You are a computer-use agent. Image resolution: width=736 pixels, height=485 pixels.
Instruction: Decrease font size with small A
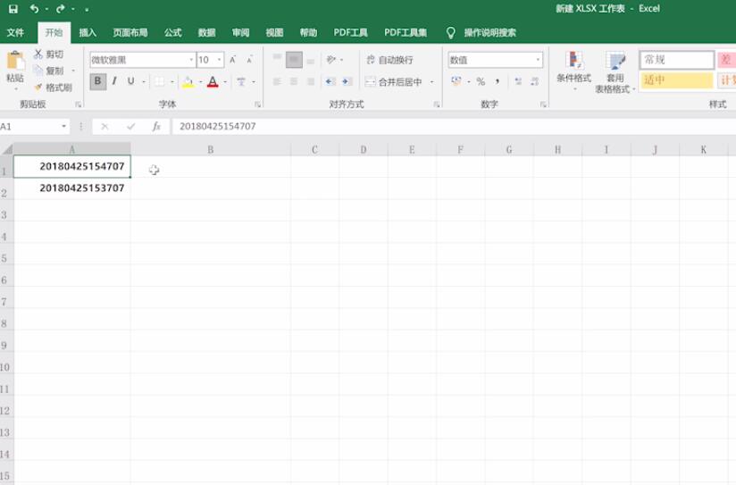[249, 60]
